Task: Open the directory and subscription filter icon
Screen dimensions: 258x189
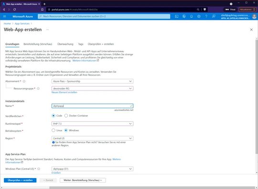Action: coord(184,16)
